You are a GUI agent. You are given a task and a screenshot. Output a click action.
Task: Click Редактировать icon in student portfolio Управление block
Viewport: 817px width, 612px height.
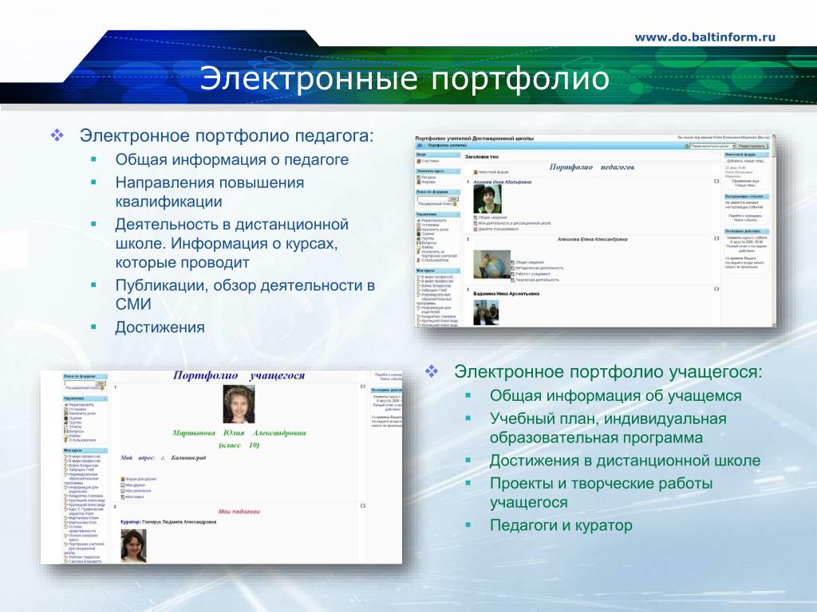[x=65, y=405]
